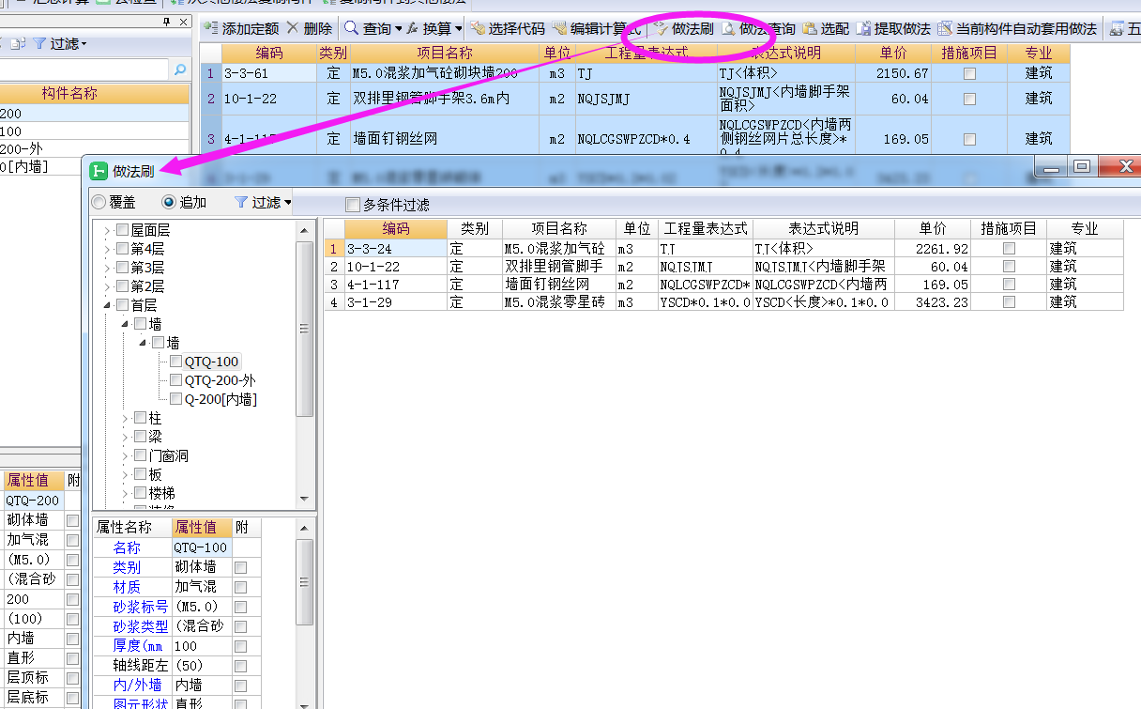Click 编辑计算式 toolbar button
The image size is (1141, 709).
coord(596,29)
